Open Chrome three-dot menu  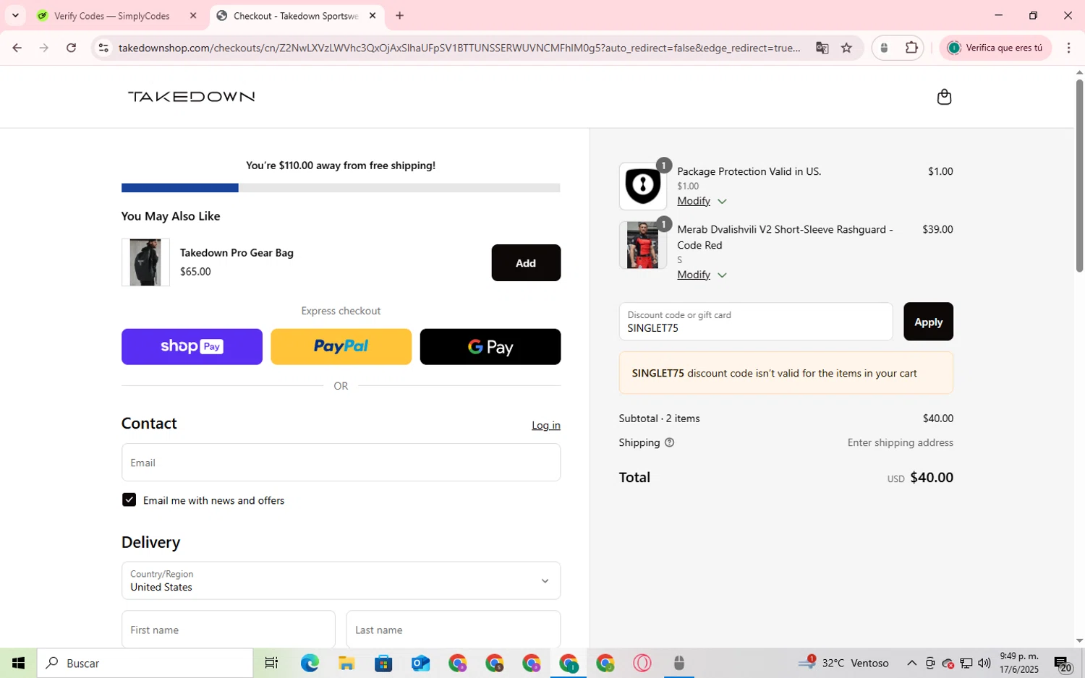coord(1068,48)
